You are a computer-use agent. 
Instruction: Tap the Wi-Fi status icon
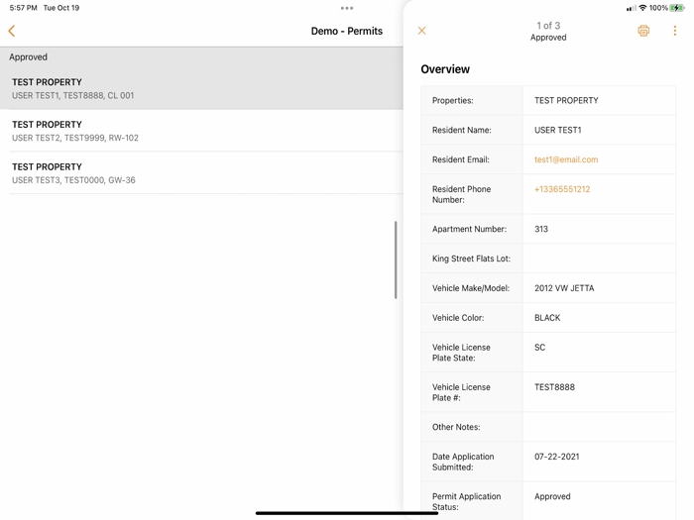642,8
